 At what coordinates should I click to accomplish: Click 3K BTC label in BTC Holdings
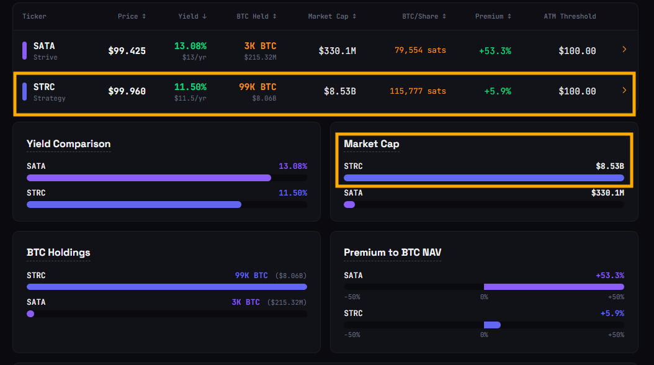[x=246, y=302]
